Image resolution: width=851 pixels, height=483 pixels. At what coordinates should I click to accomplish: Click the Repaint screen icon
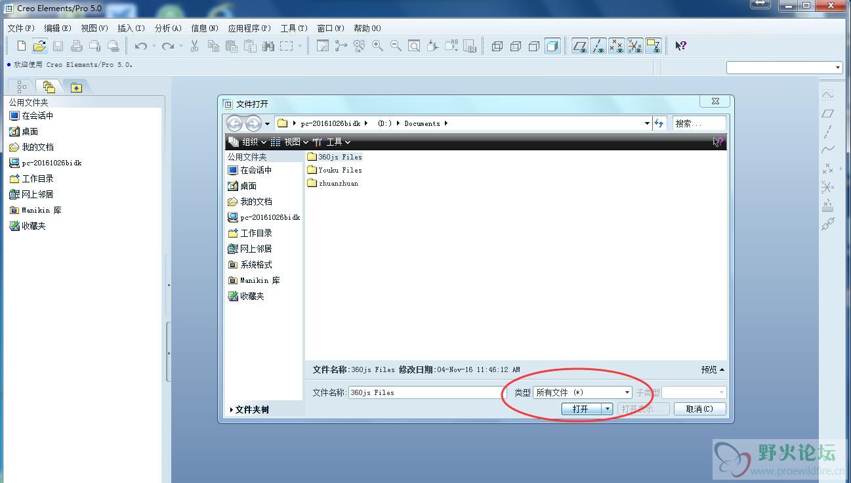pyautogui.click(x=322, y=46)
